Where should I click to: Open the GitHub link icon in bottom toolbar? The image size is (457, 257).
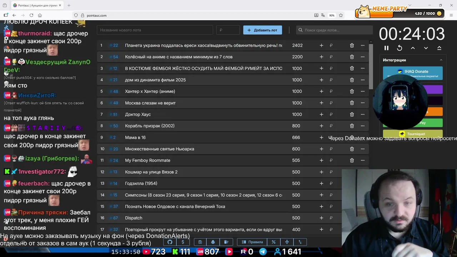170,242
